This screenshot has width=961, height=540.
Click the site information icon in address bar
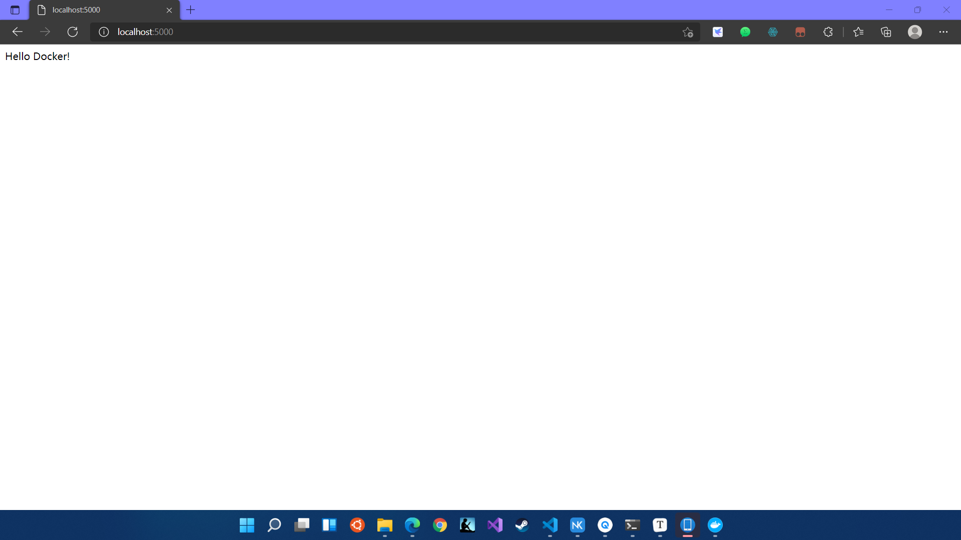[104, 32]
